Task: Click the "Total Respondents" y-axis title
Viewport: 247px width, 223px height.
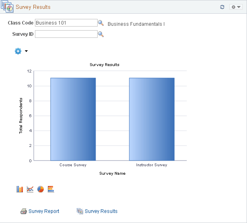Action: 21,116
